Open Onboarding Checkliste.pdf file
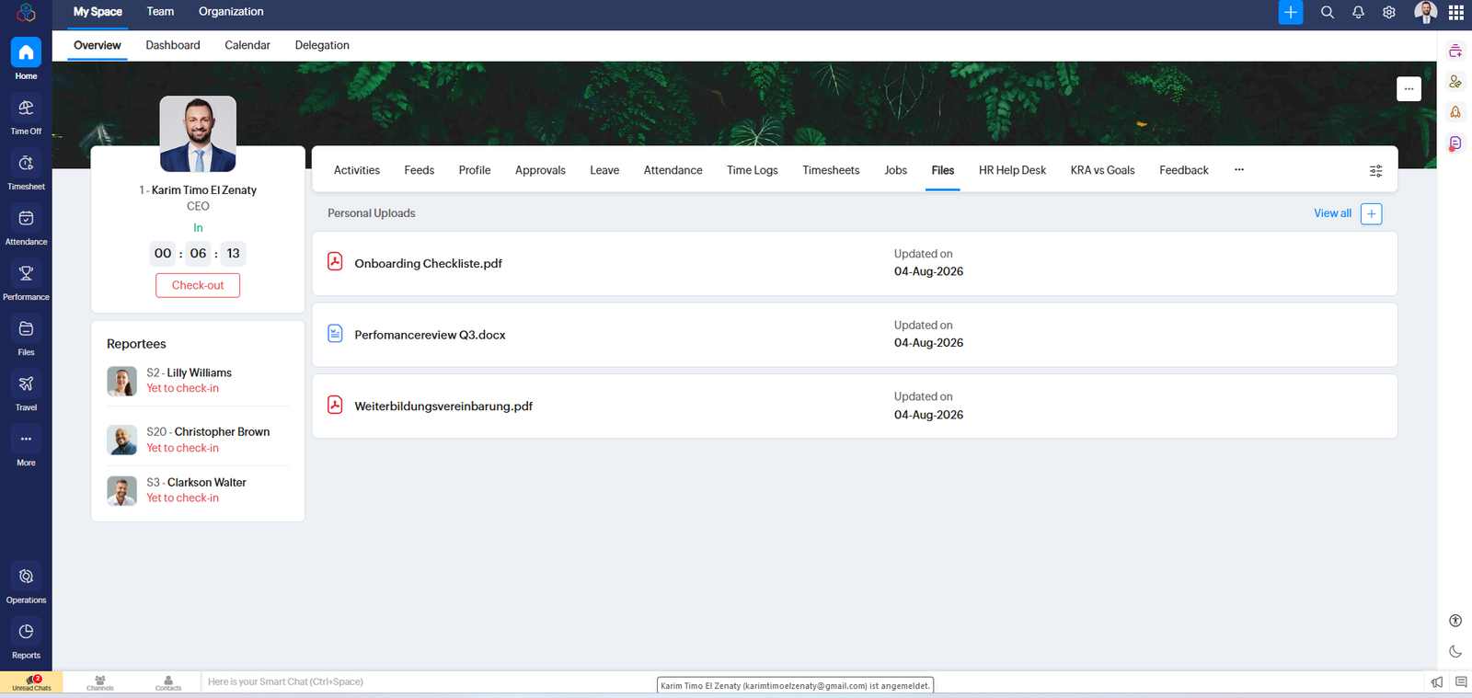The image size is (1472, 698). pyautogui.click(x=428, y=263)
